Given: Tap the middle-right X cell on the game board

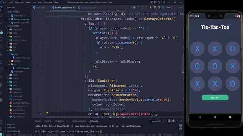Looking at the screenshot, I should [232, 66].
